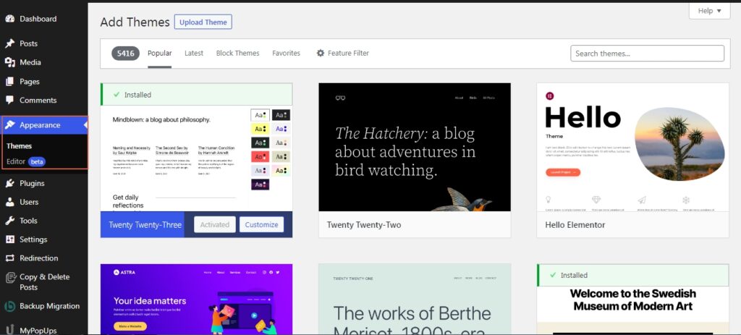Viewport: 741px width, 335px height.
Task: Click the Search themes input field
Action: point(648,54)
